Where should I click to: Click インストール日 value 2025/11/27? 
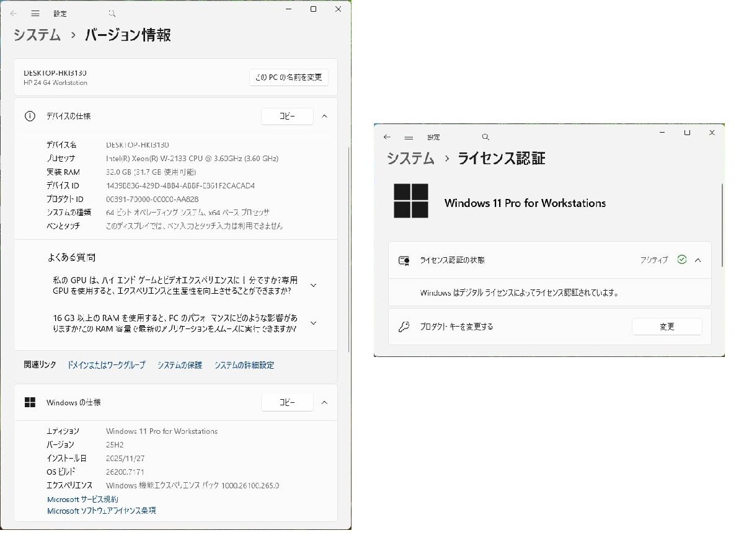126,458
